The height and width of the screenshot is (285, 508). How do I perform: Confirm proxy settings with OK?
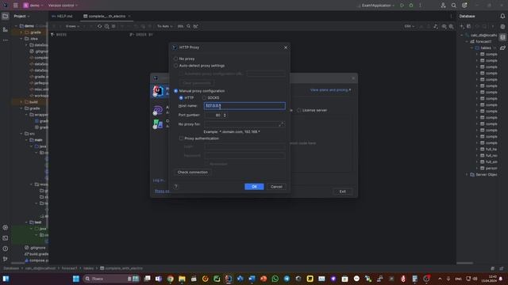point(254,187)
